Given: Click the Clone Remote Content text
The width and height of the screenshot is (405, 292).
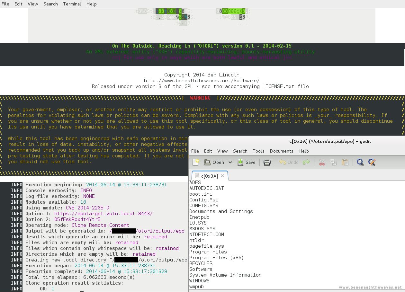Looking at the screenshot, I should [x=100, y=225].
